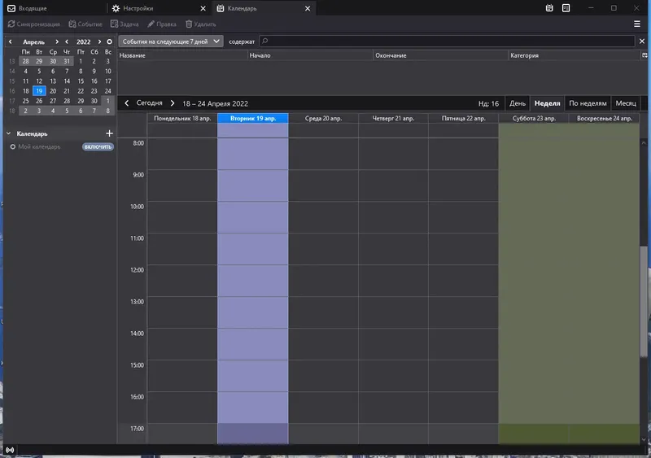651x458 pixels.
Task: Open the Апрель month selector
Action: pos(33,42)
